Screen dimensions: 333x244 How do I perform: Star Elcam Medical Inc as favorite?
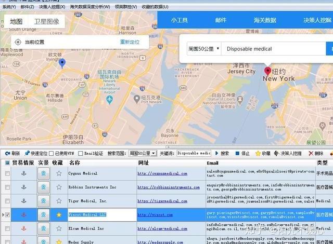point(59,228)
